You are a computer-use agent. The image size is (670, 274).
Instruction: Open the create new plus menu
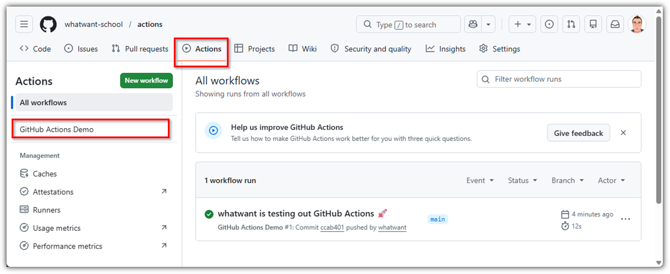pos(522,24)
